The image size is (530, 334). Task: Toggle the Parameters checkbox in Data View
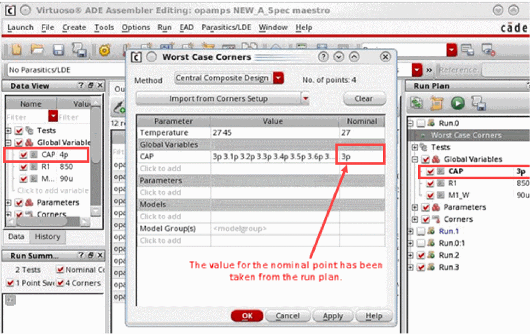[x=19, y=202]
